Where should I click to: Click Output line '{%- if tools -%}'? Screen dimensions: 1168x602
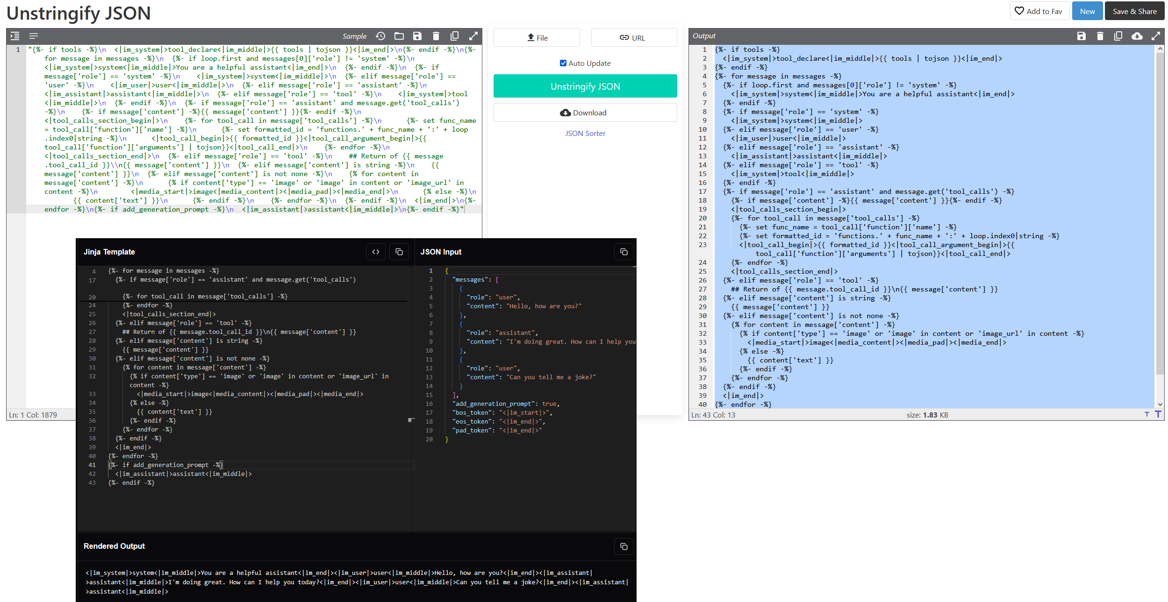(747, 50)
